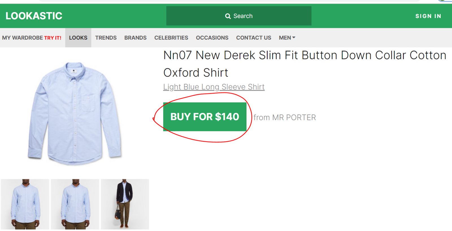Click the magnifying glass search icon
Screen dimensions: 452x231
click(228, 16)
